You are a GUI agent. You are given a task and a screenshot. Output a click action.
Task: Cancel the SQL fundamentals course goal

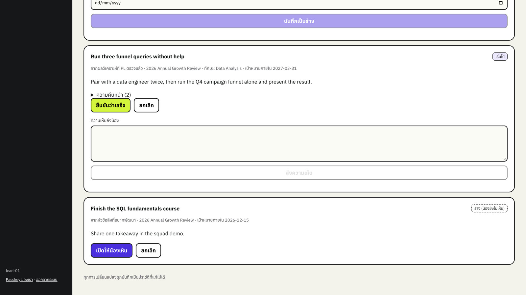coord(148,250)
